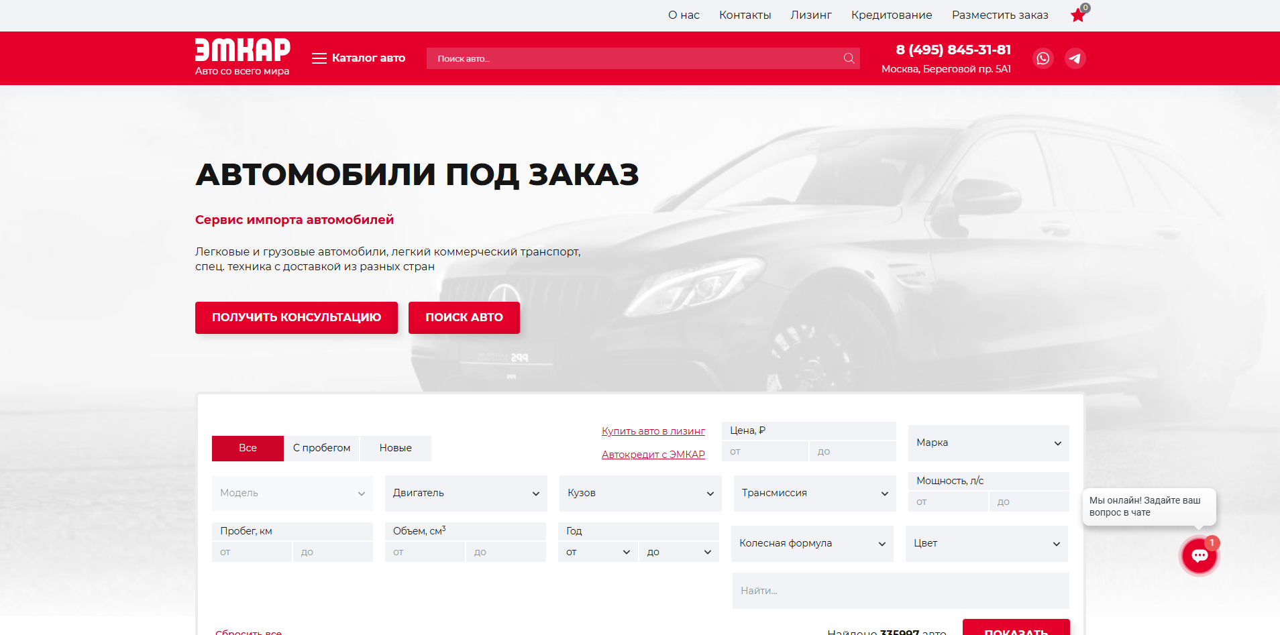Open the red chat widget bubble
Screen dimensions: 1280x635
1199,555
